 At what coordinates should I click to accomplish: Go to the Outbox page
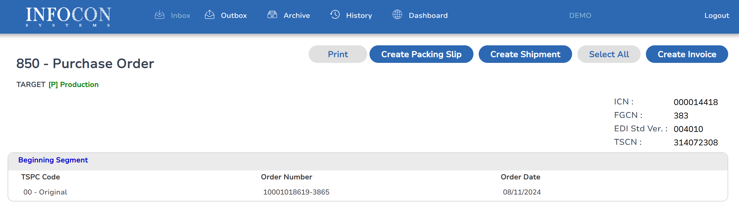tap(234, 15)
